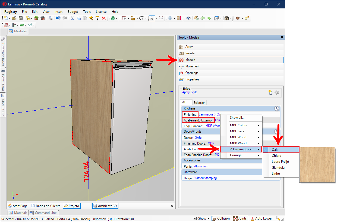
Task: Open the New file dropdown arrow
Action: [10, 18]
